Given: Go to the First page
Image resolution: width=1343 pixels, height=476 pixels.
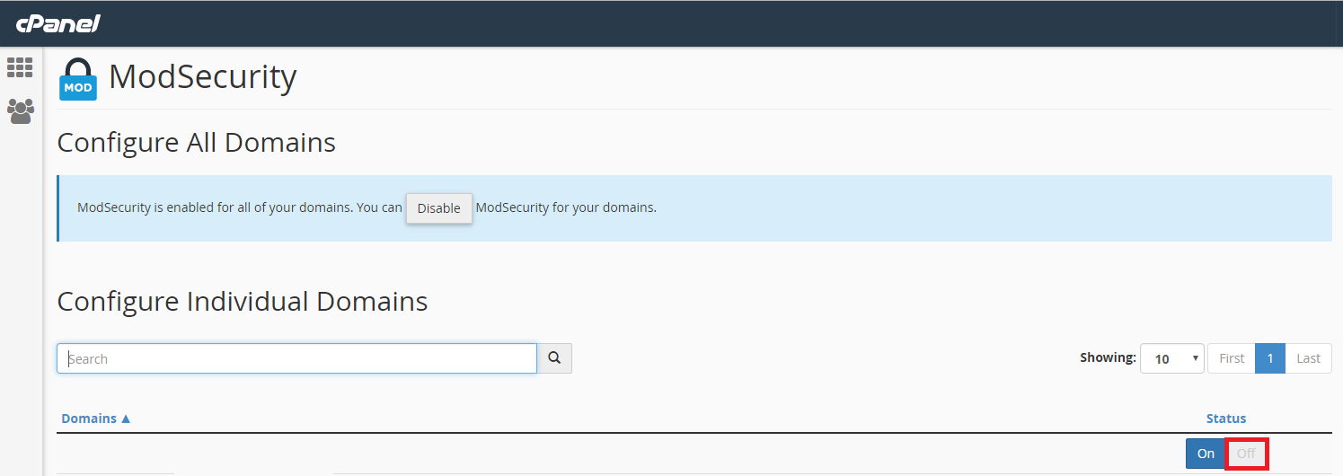Looking at the screenshot, I should (x=1232, y=358).
